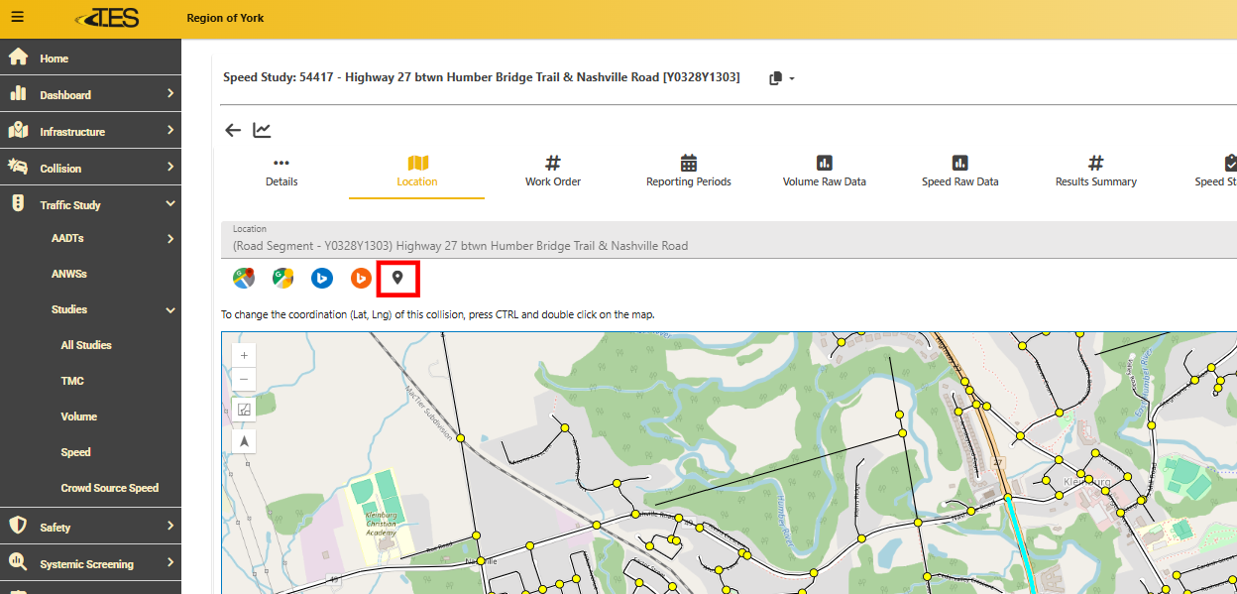Open location in Google Street View
This screenshot has width=1237, height=594.
pyautogui.click(x=282, y=279)
